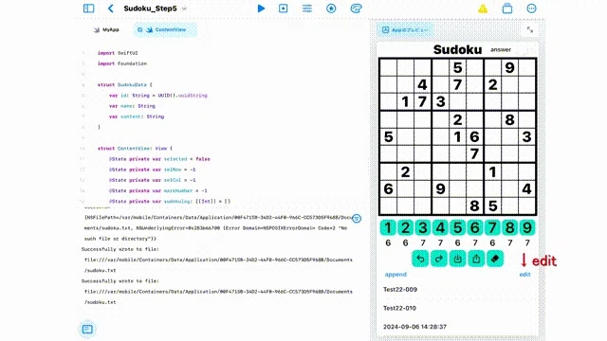This screenshot has height=341, width=607.
Task: Tap green number button 2
Action: point(405,227)
